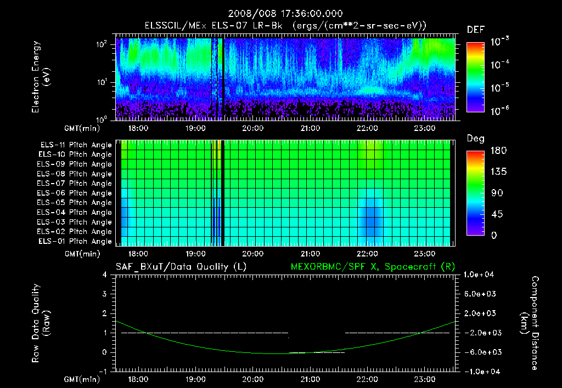562x388 pixels.
Task: Click the green MEXORBMC/SPF X, Spacecraft (R) label
Action: [x=373, y=267]
